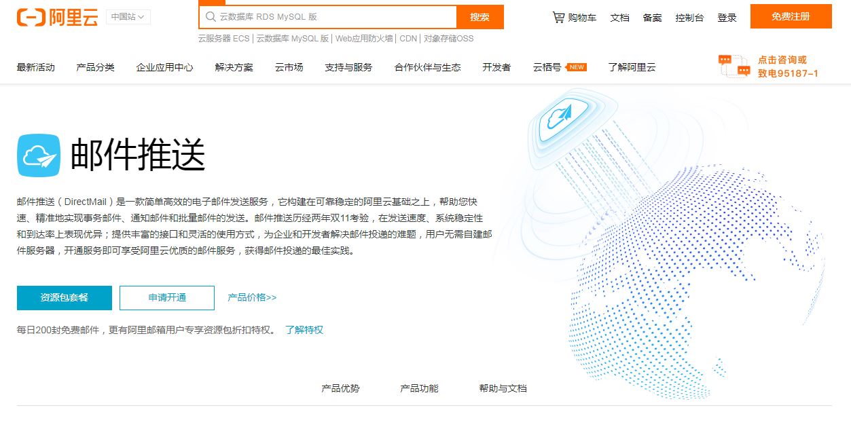Viewport: 851px width, 429px height.
Task: Open the 合作伙伴与生态 menu
Action: (x=428, y=67)
